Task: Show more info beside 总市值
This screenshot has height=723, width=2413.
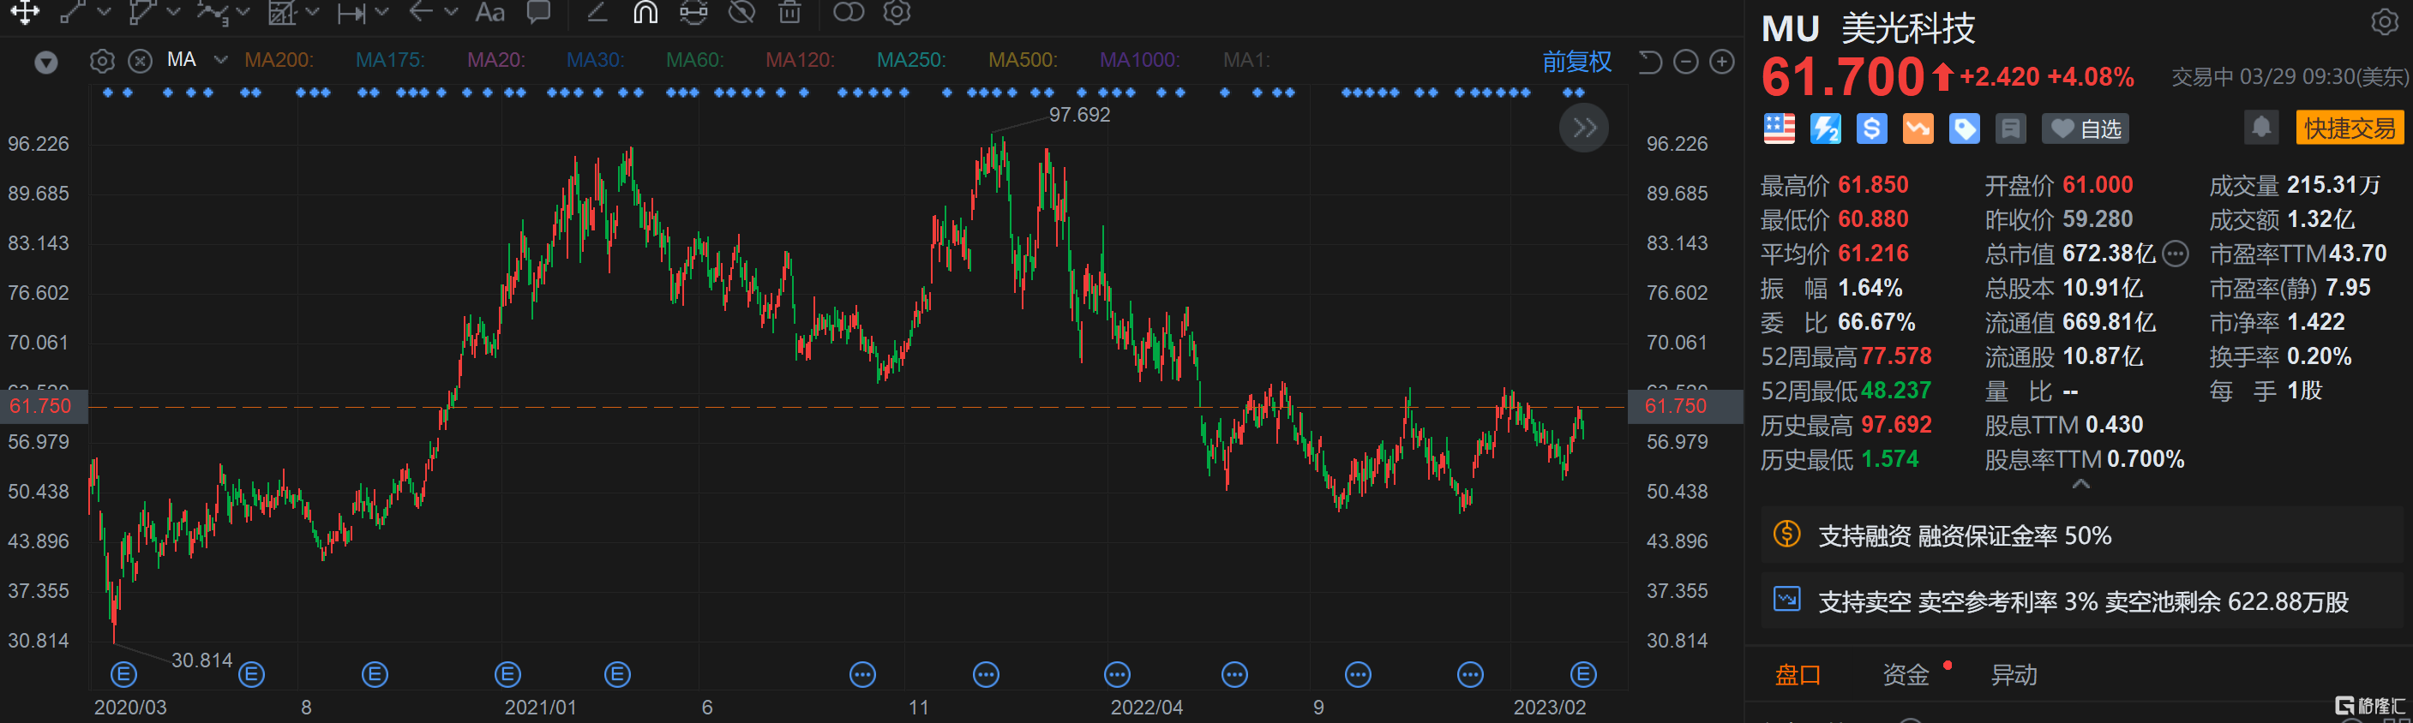Action: tap(2176, 253)
